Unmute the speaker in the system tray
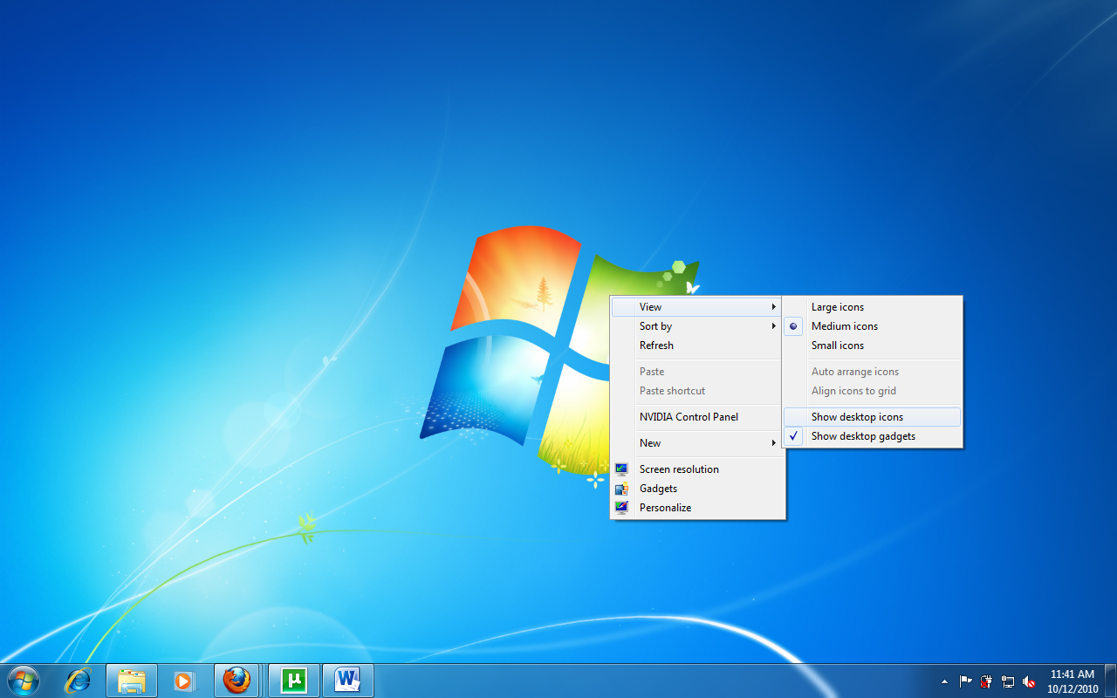This screenshot has height=698, width=1117. [x=1030, y=681]
